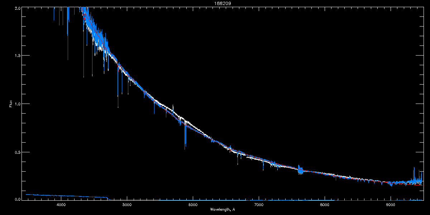Click the 0.5 y-axis tick label
This screenshot has height=215, width=430.
(17, 152)
